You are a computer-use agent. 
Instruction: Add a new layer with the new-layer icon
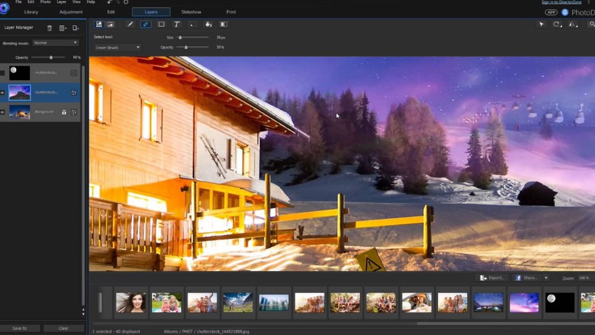point(75,28)
